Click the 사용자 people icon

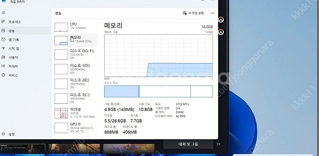coord(3,57)
